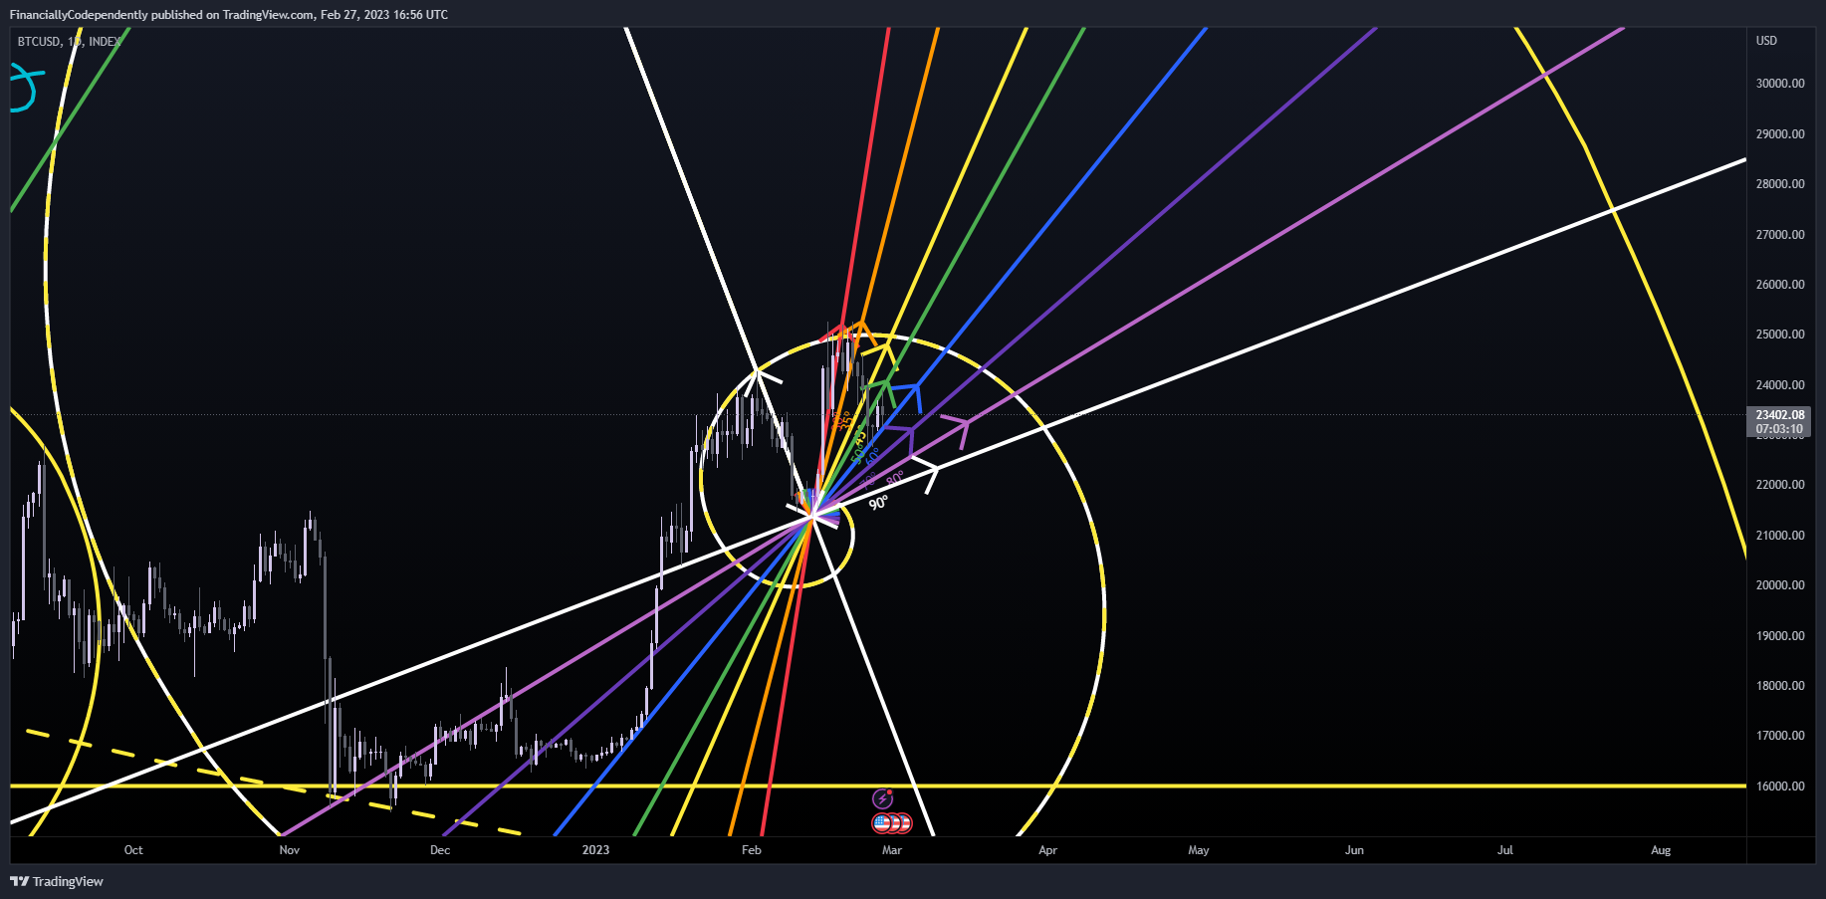Screen dimensions: 1826x899
Task: Click the Aug label on time axis
Action: pyautogui.click(x=1661, y=850)
